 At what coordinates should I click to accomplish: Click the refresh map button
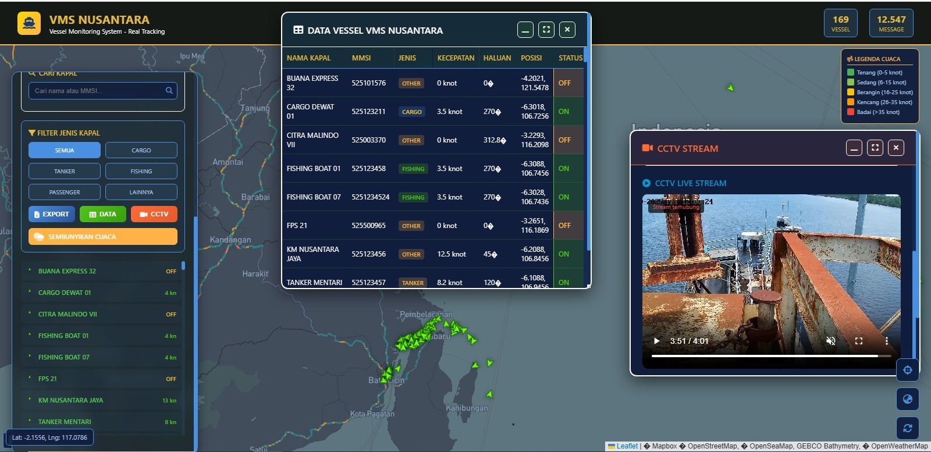coord(908,428)
